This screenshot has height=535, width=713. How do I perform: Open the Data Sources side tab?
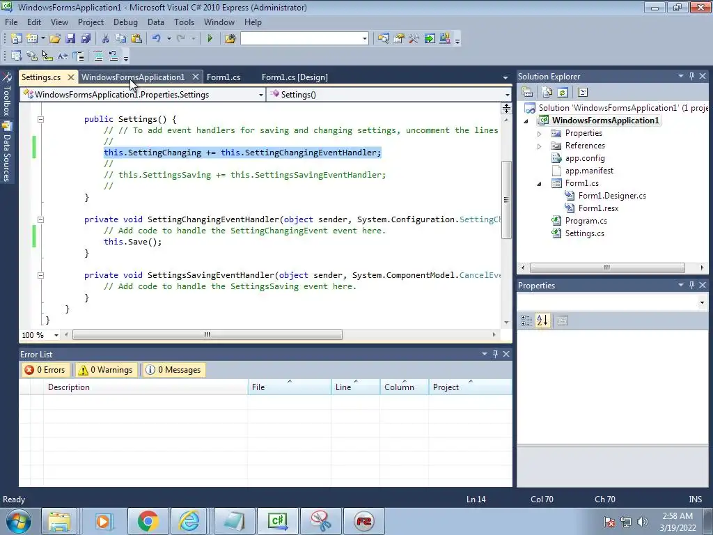(x=7, y=153)
